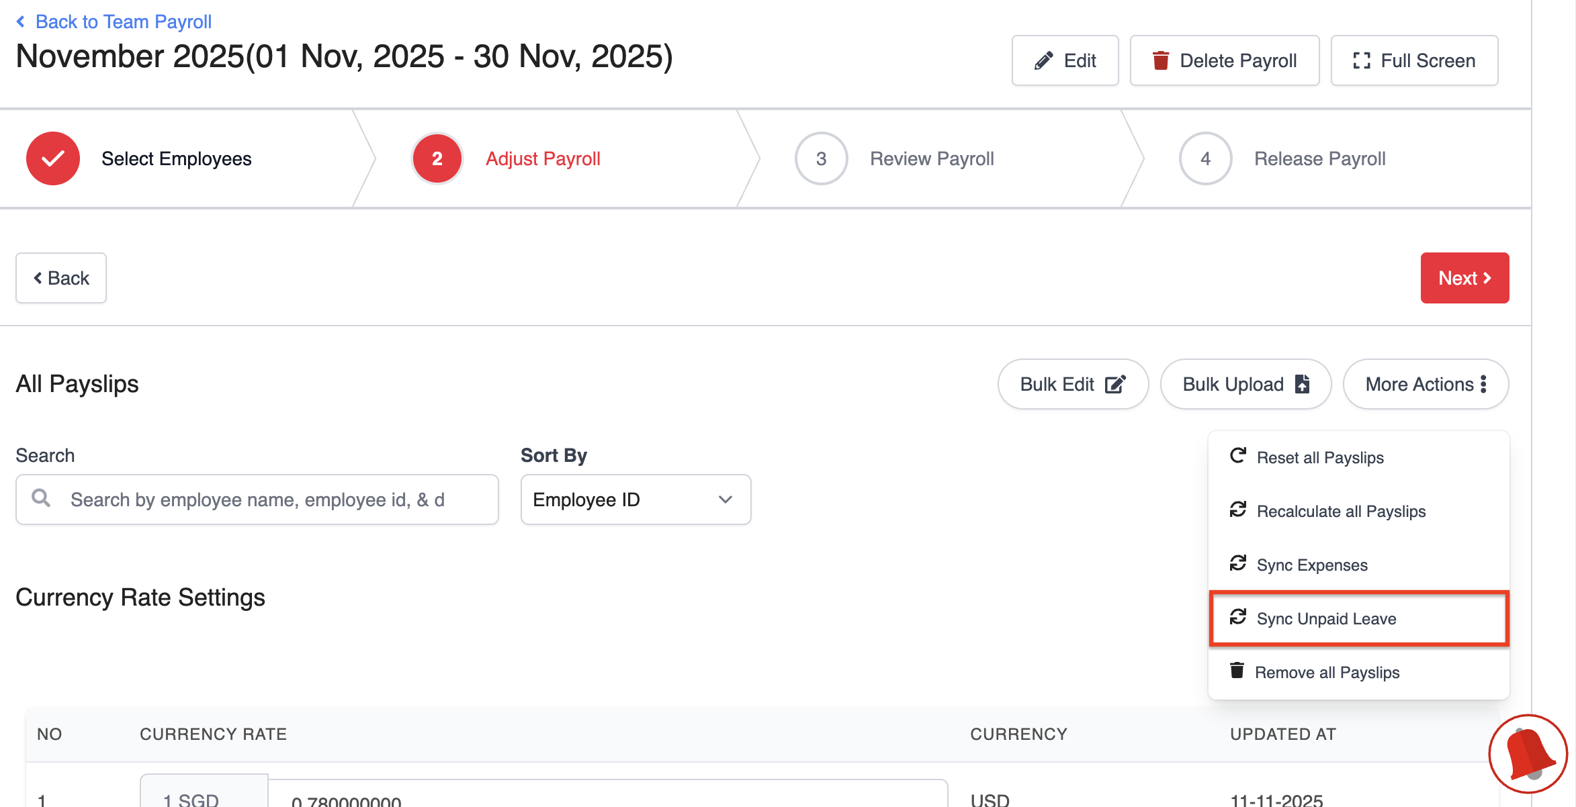The image size is (1576, 807).
Task: Click the red notification bell icon
Action: [x=1528, y=753]
